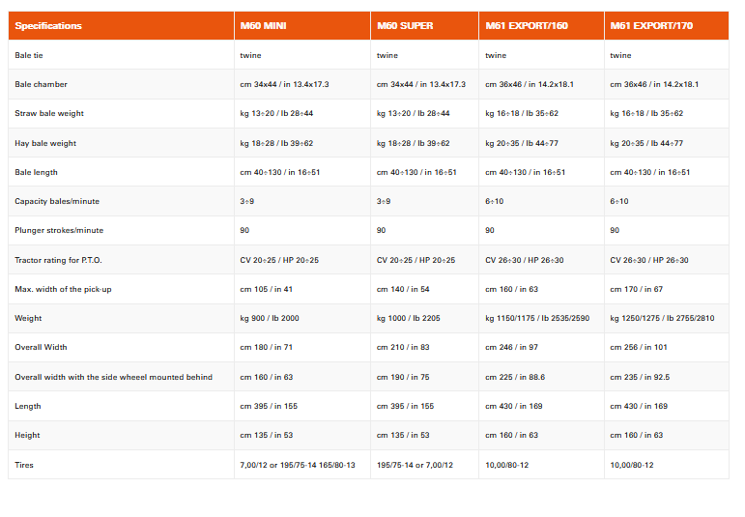Click the M61 EXPORT/170 weight value
The height and width of the screenshot is (517, 745).
point(662,318)
